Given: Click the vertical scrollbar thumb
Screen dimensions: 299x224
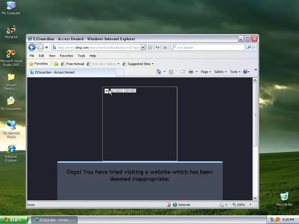Looking at the screenshot, I should (255, 114).
